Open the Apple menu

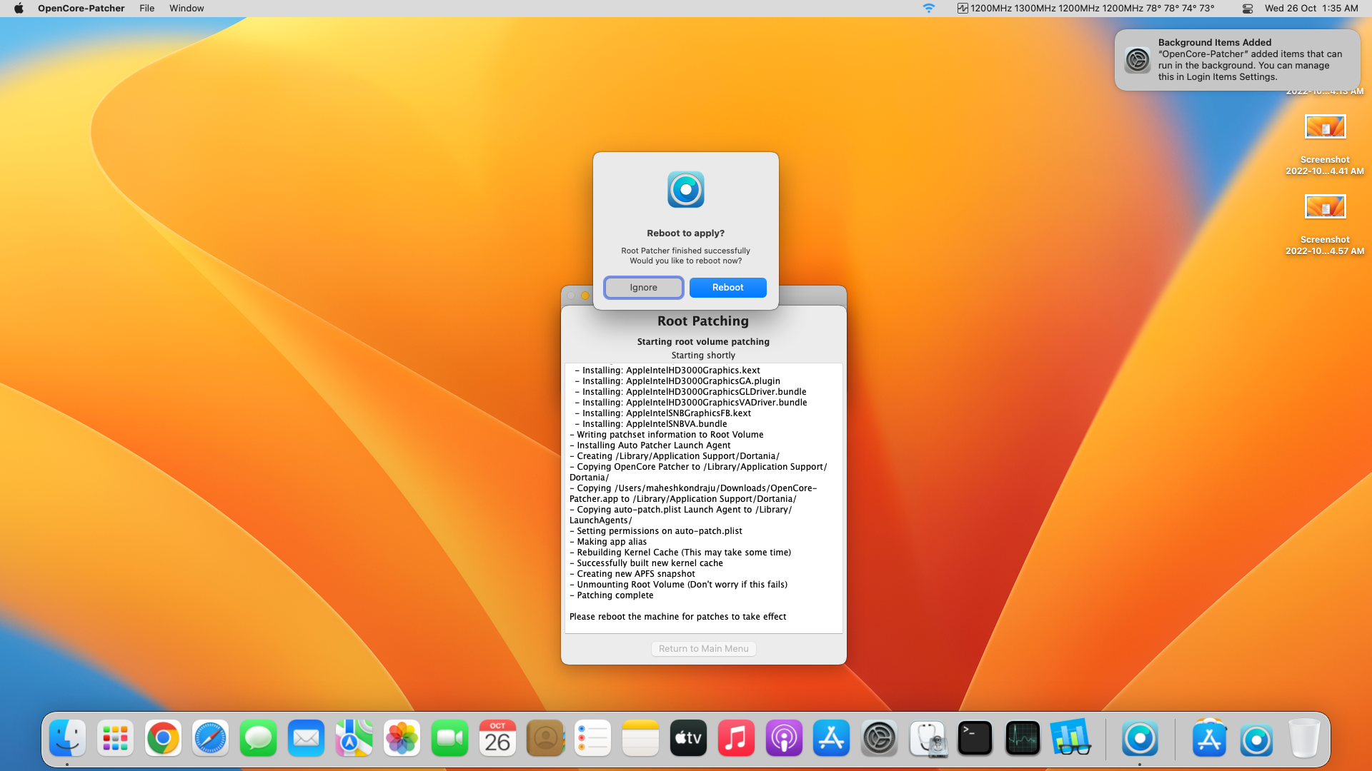[x=19, y=8]
